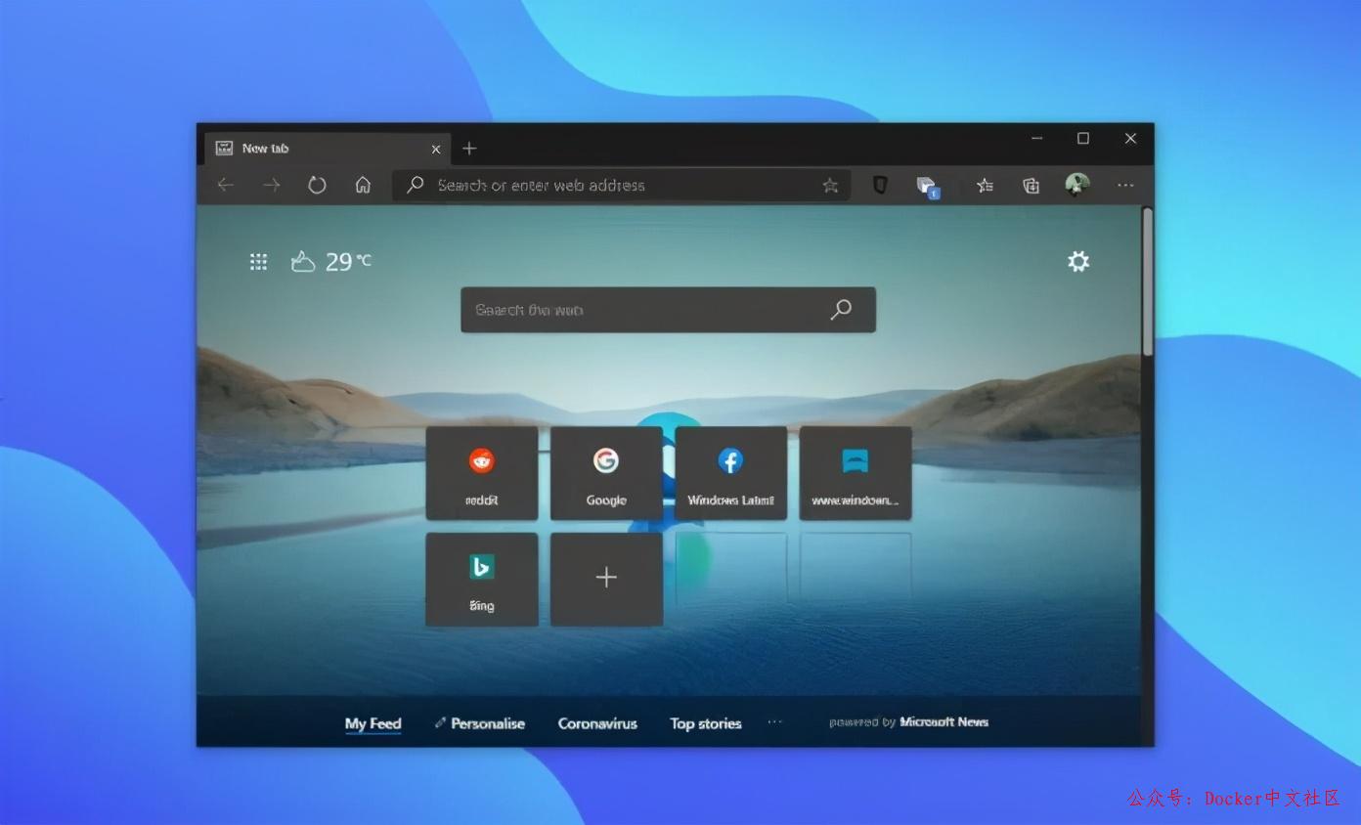This screenshot has height=825, width=1361.
Task: Add a new quick link tile
Action: pyautogui.click(x=606, y=579)
